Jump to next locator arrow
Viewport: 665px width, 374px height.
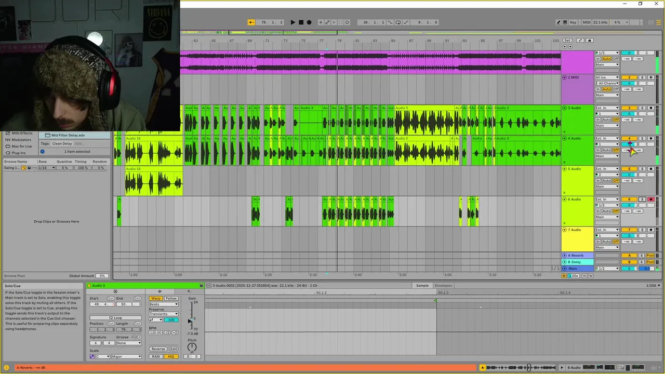[x=570, y=47]
